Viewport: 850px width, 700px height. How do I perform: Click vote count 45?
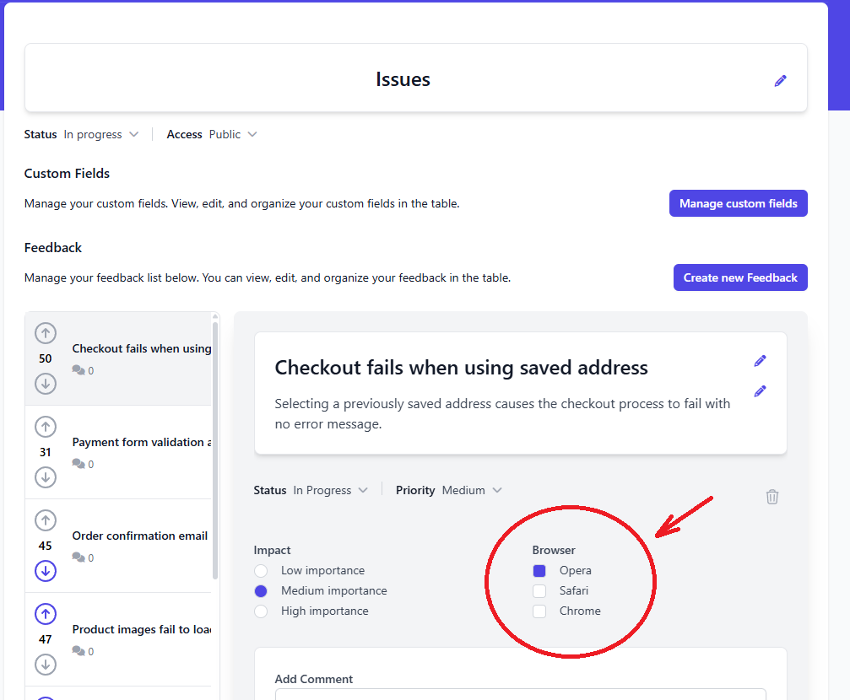pos(46,547)
